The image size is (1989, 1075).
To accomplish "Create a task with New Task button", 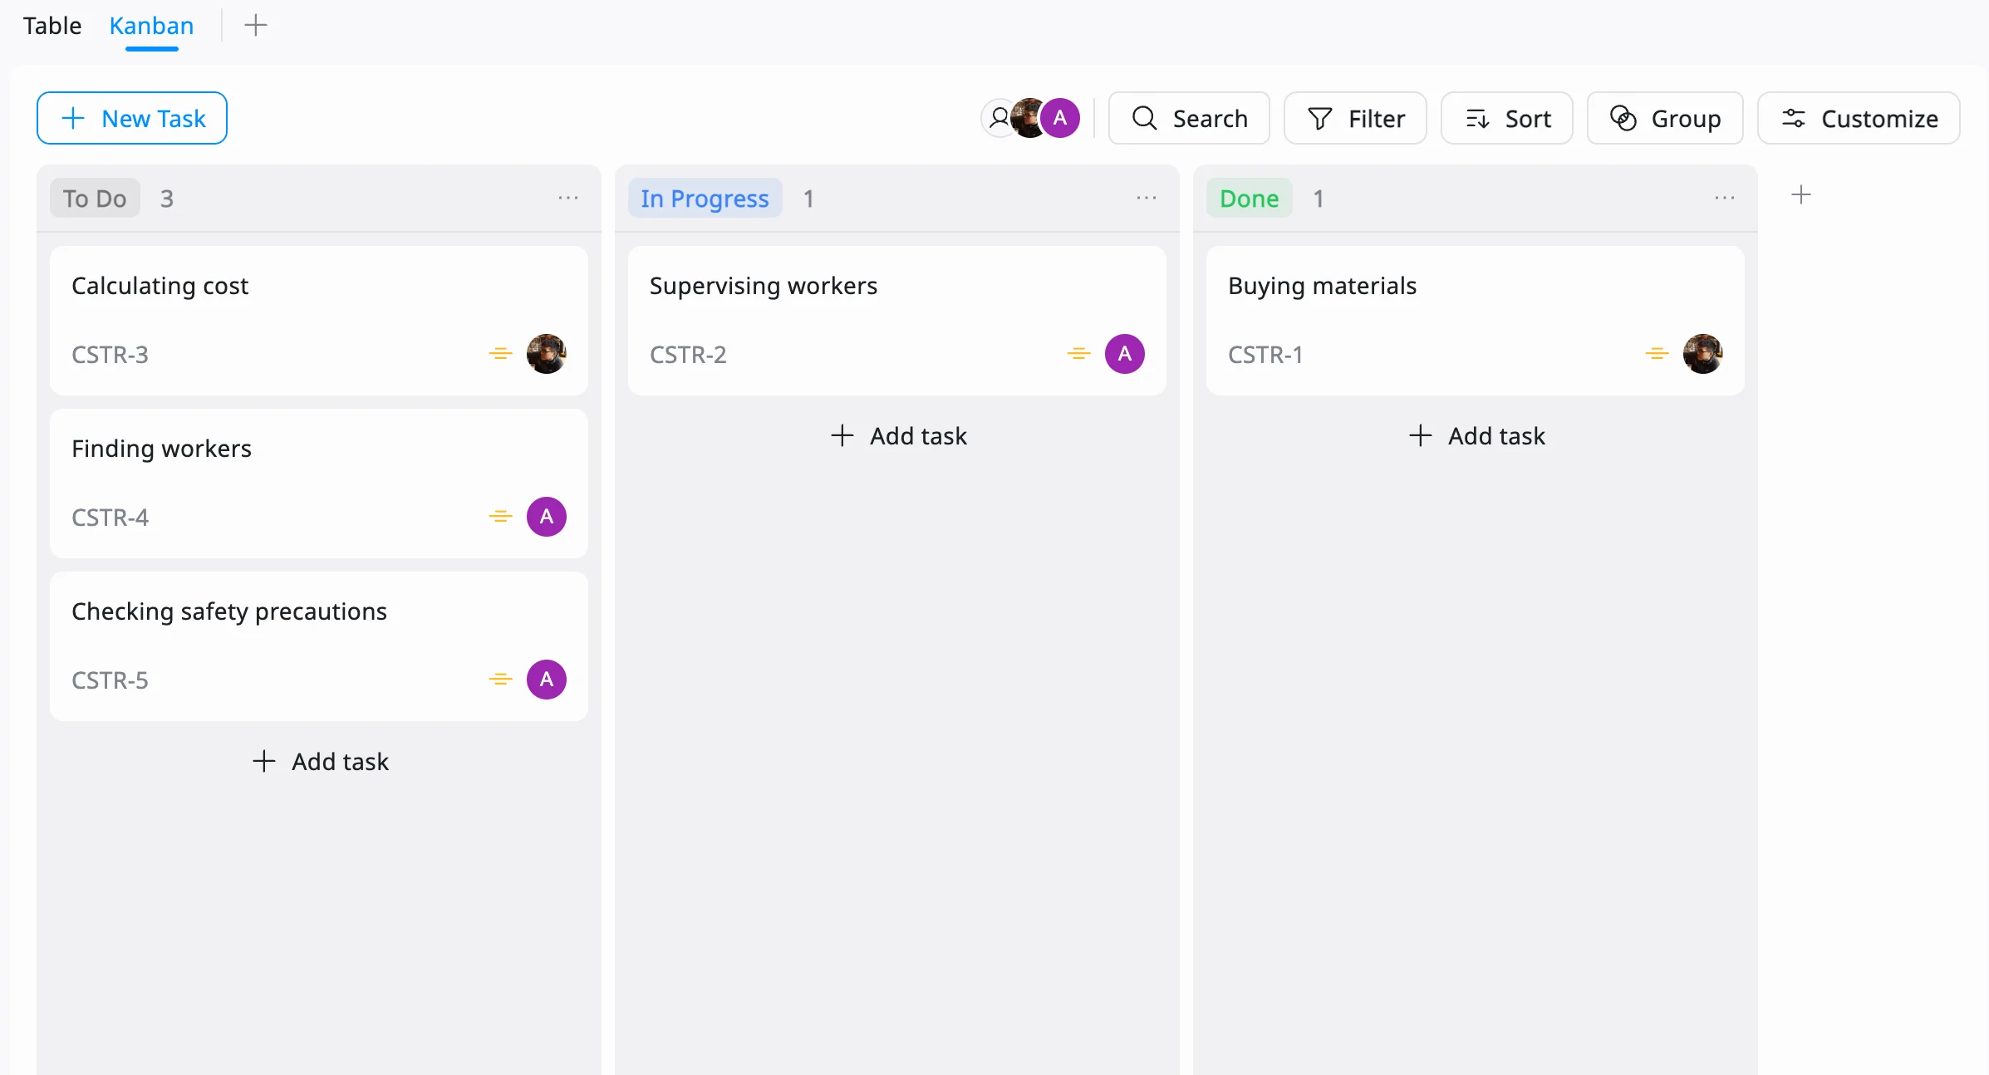I will (x=132, y=118).
